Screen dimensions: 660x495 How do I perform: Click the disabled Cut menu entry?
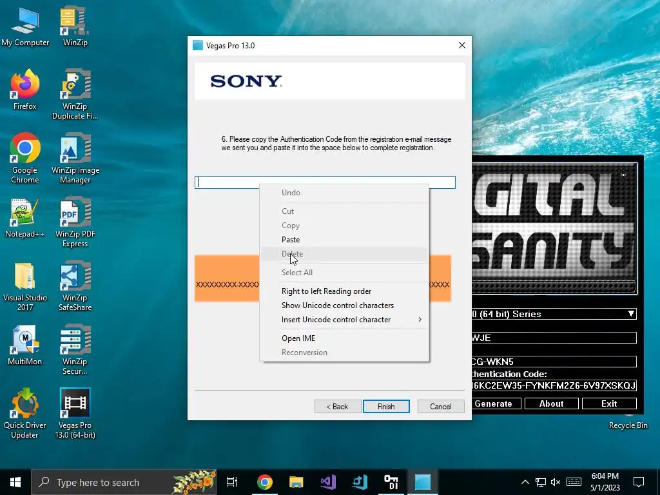[344, 211]
